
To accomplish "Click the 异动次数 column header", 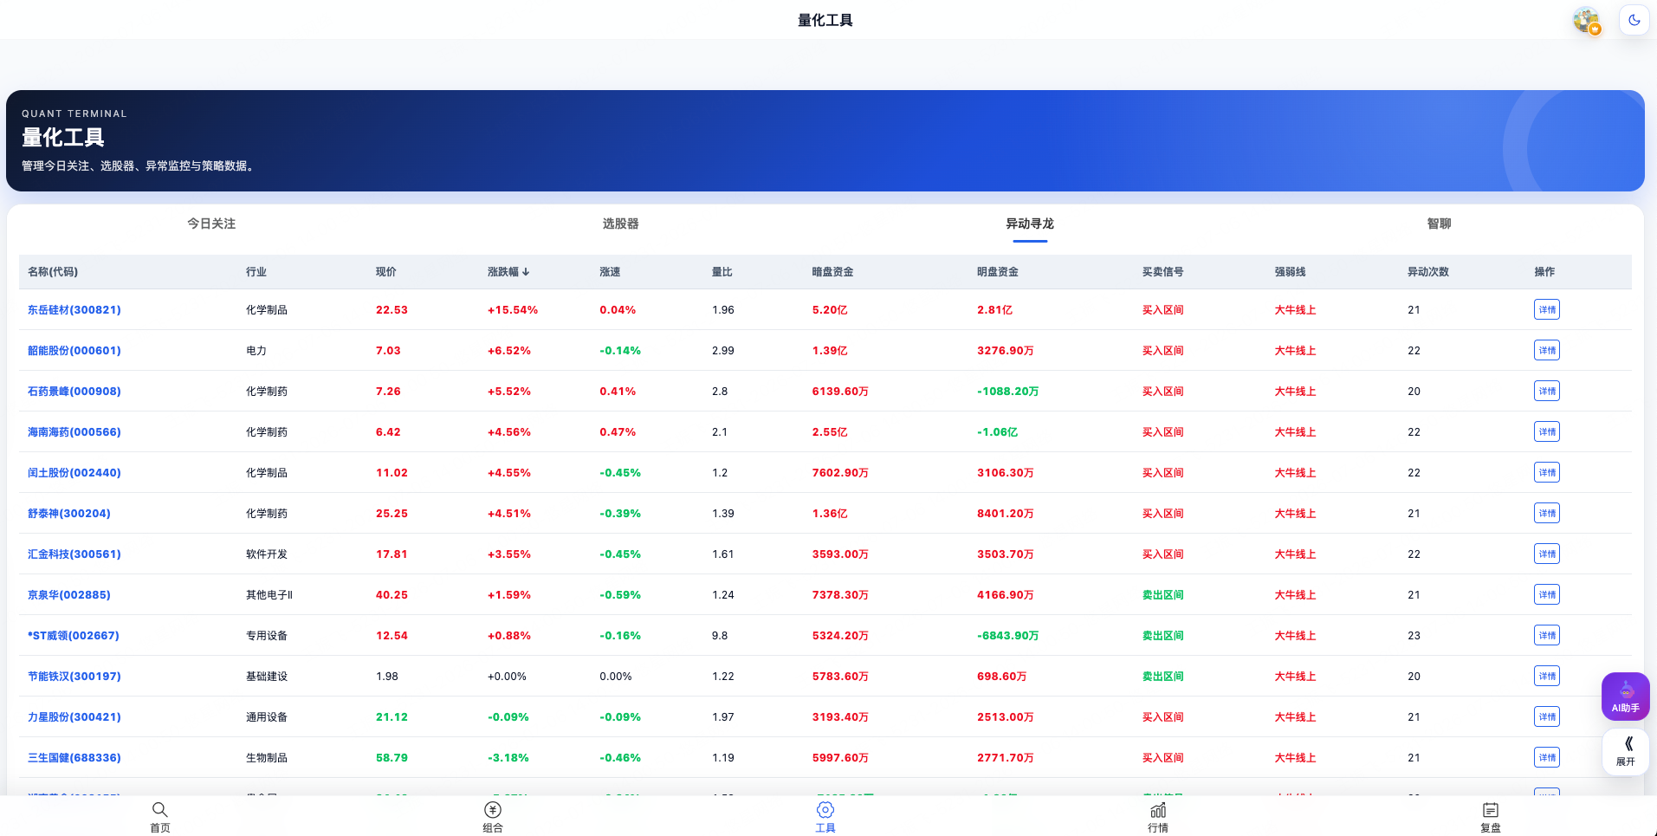I will point(1428,272).
